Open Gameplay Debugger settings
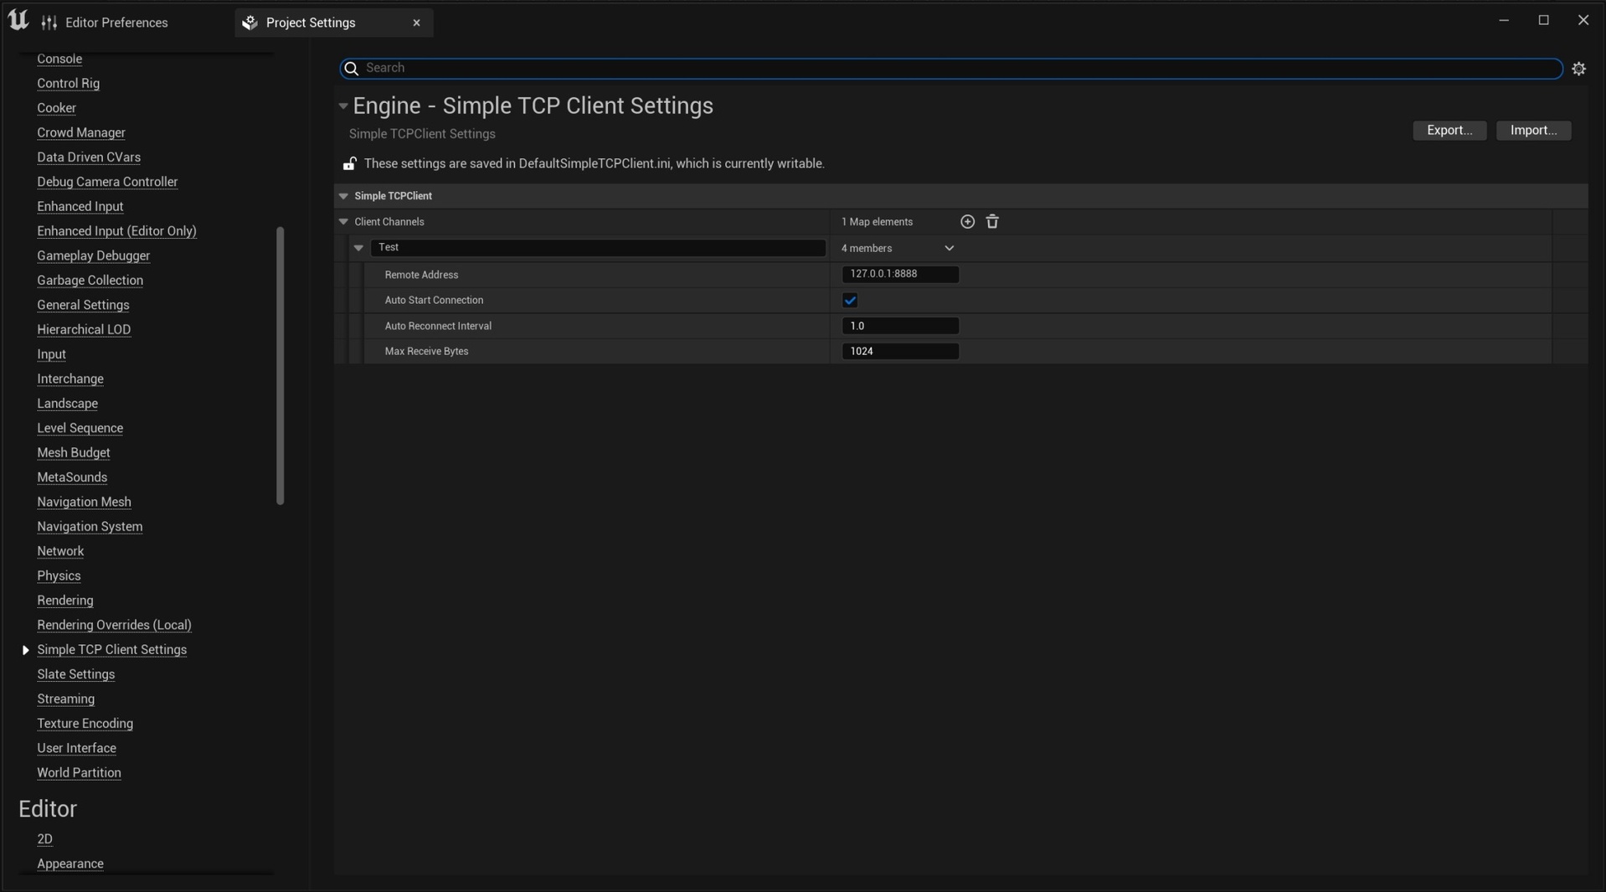This screenshot has height=892, width=1606. click(x=94, y=256)
